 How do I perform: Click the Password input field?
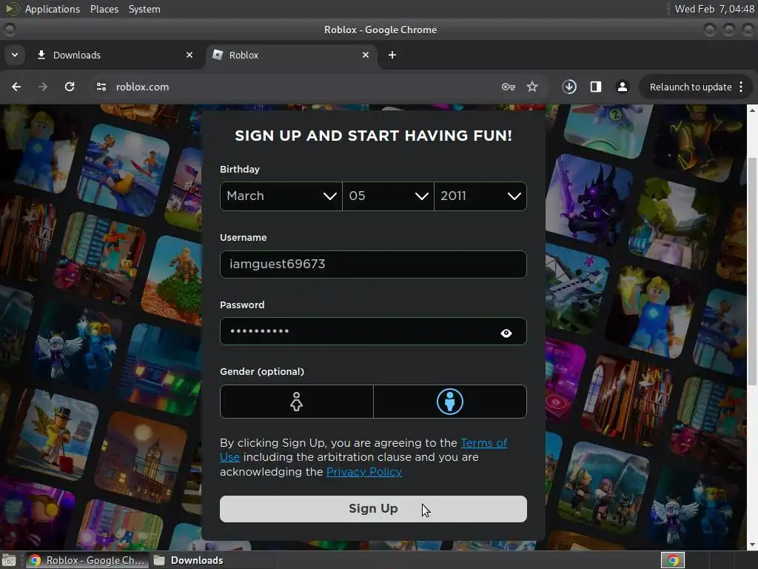click(x=373, y=331)
